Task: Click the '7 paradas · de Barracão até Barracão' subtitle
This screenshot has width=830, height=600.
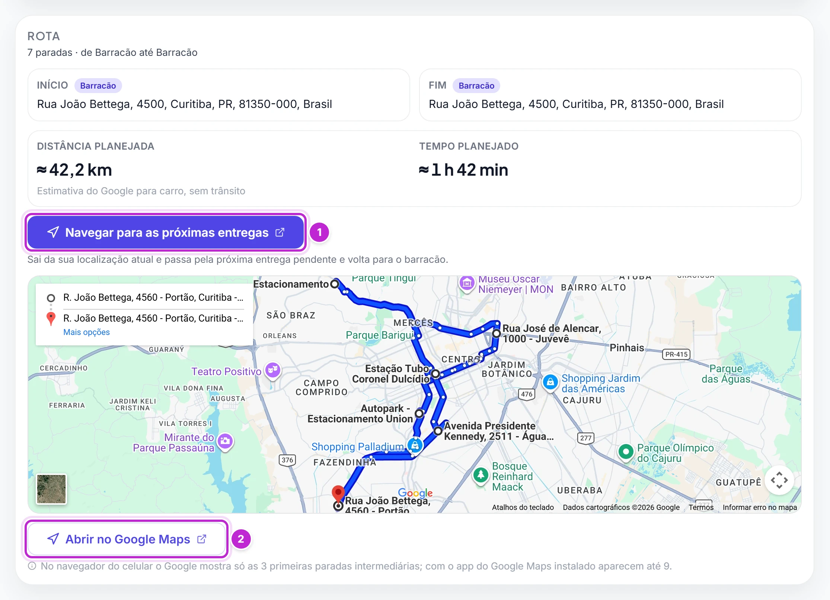Action: tap(112, 52)
